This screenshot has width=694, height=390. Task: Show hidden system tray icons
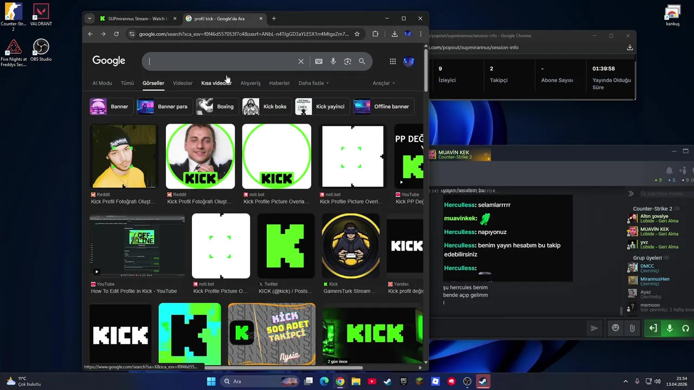click(625, 381)
